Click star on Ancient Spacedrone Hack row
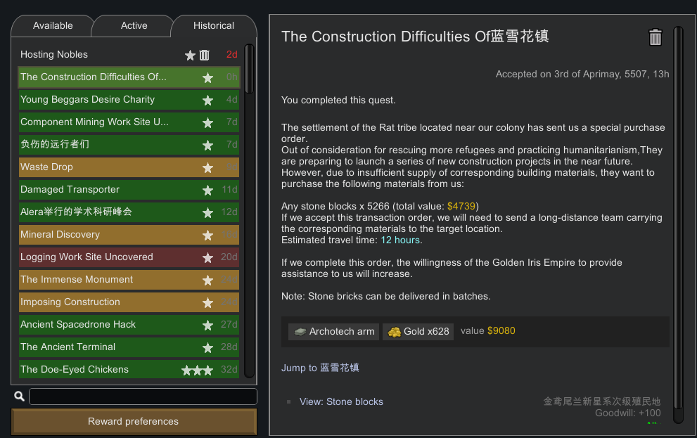This screenshot has width=697, height=438. pos(207,326)
